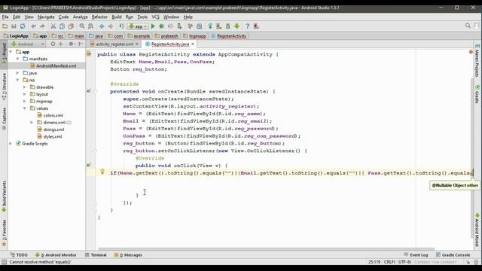Close the activity_register.xml tab

coord(137,44)
